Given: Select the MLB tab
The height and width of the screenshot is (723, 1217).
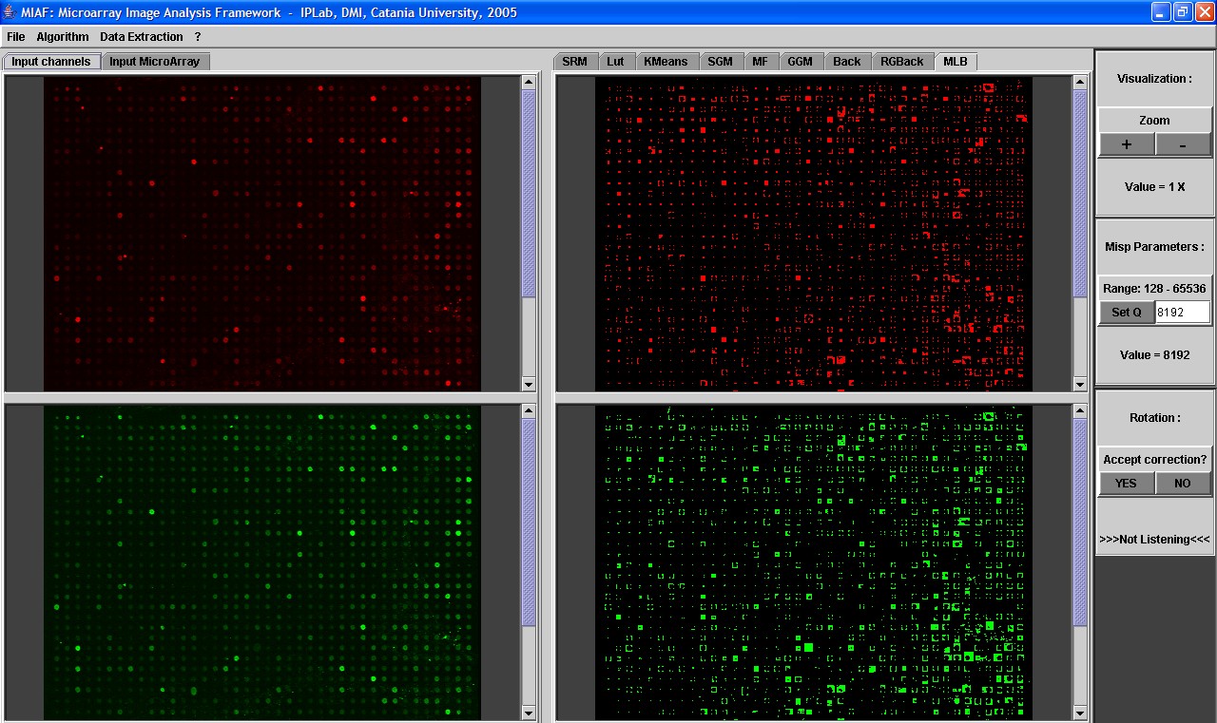Looking at the screenshot, I should [x=956, y=62].
